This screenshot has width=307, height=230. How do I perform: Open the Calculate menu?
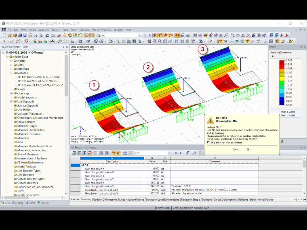pos(44,30)
